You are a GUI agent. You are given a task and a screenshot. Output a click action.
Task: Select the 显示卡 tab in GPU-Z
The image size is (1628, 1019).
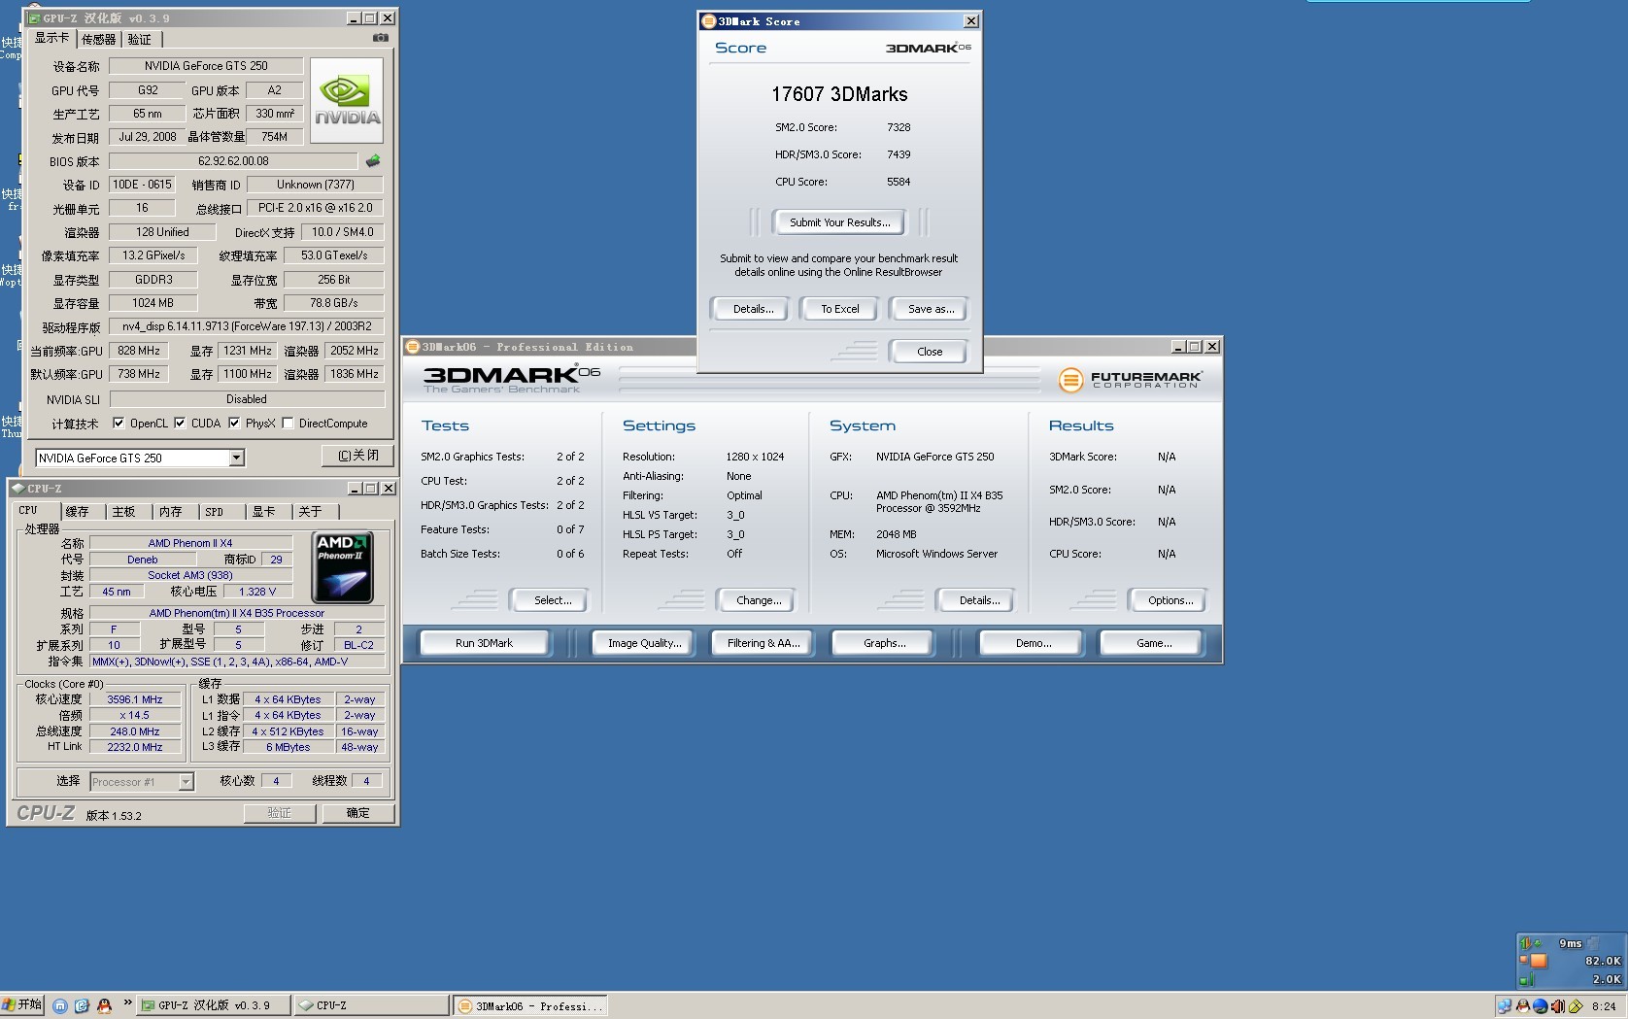[51, 38]
